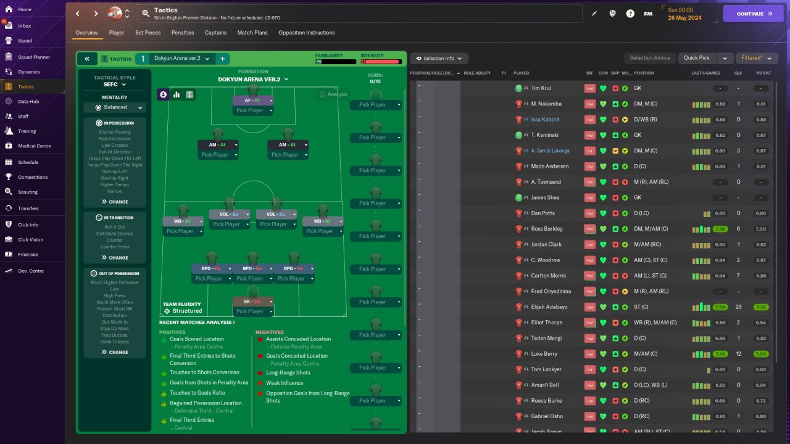Open Data Hub in sidebar
This screenshot has height=444, width=790.
pyautogui.click(x=28, y=101)
